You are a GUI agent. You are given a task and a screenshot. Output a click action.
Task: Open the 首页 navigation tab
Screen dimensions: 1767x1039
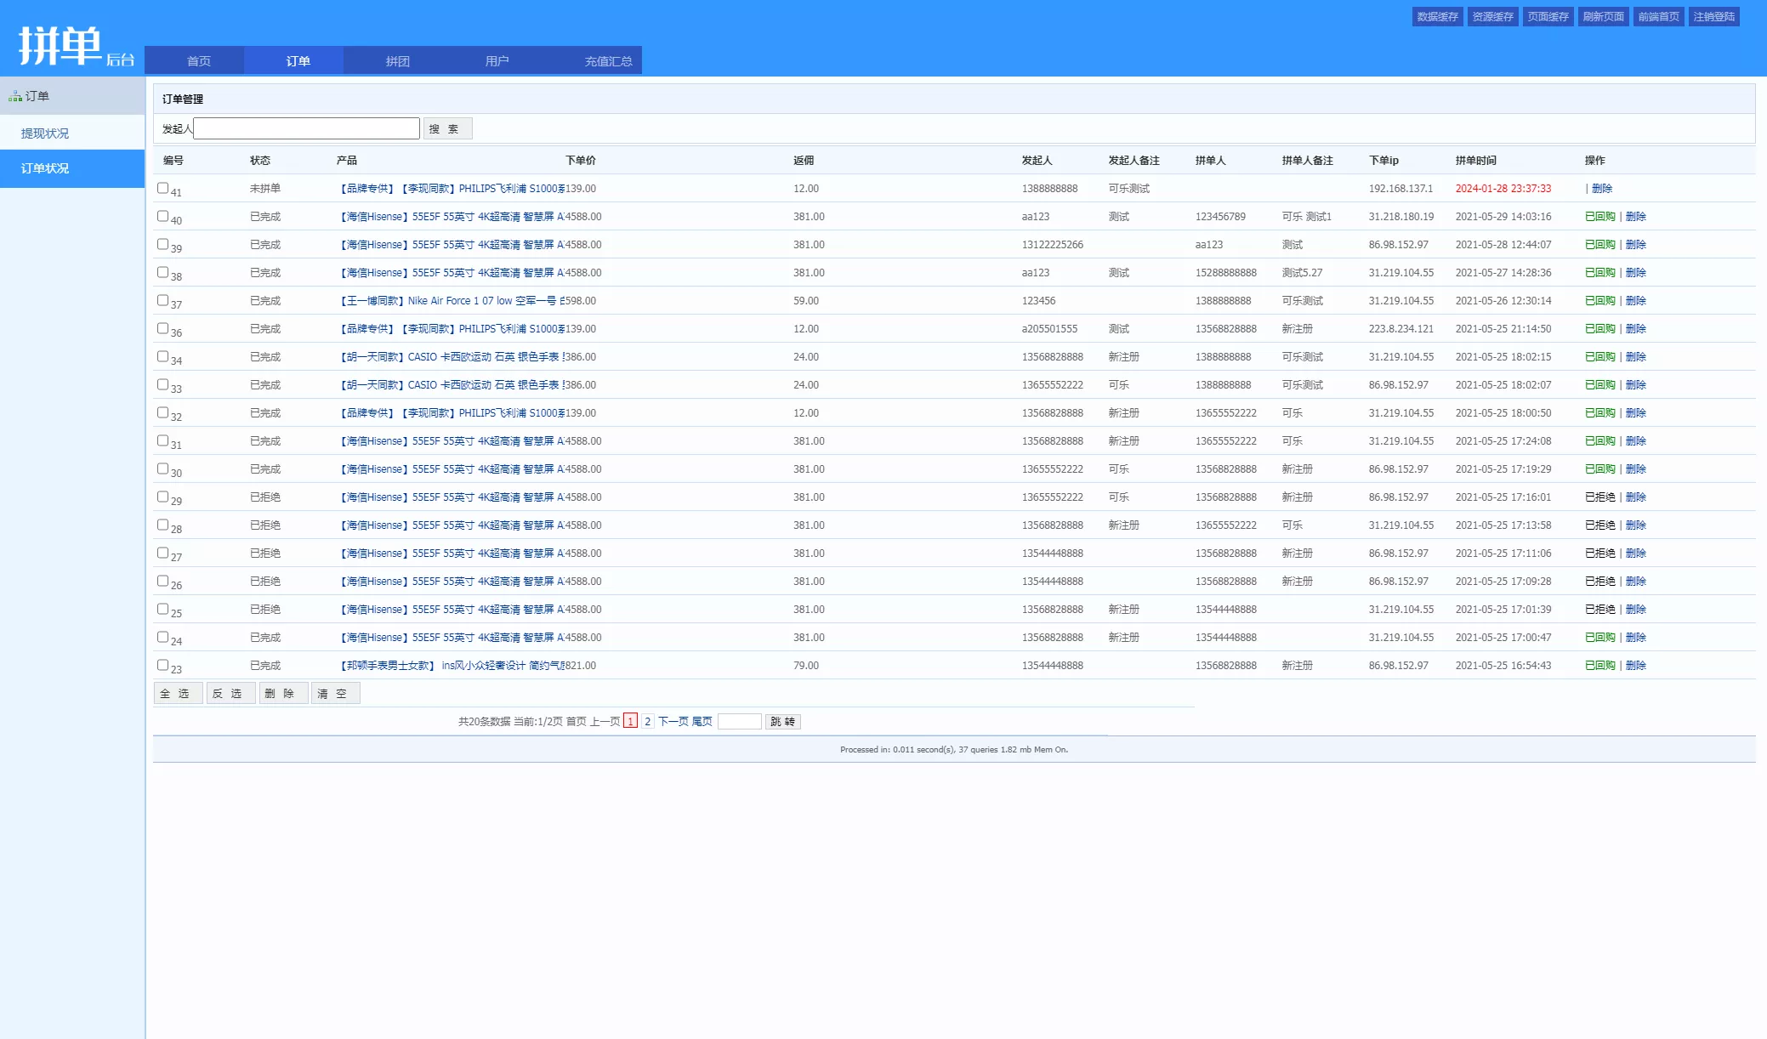click(x=199, y=61)
